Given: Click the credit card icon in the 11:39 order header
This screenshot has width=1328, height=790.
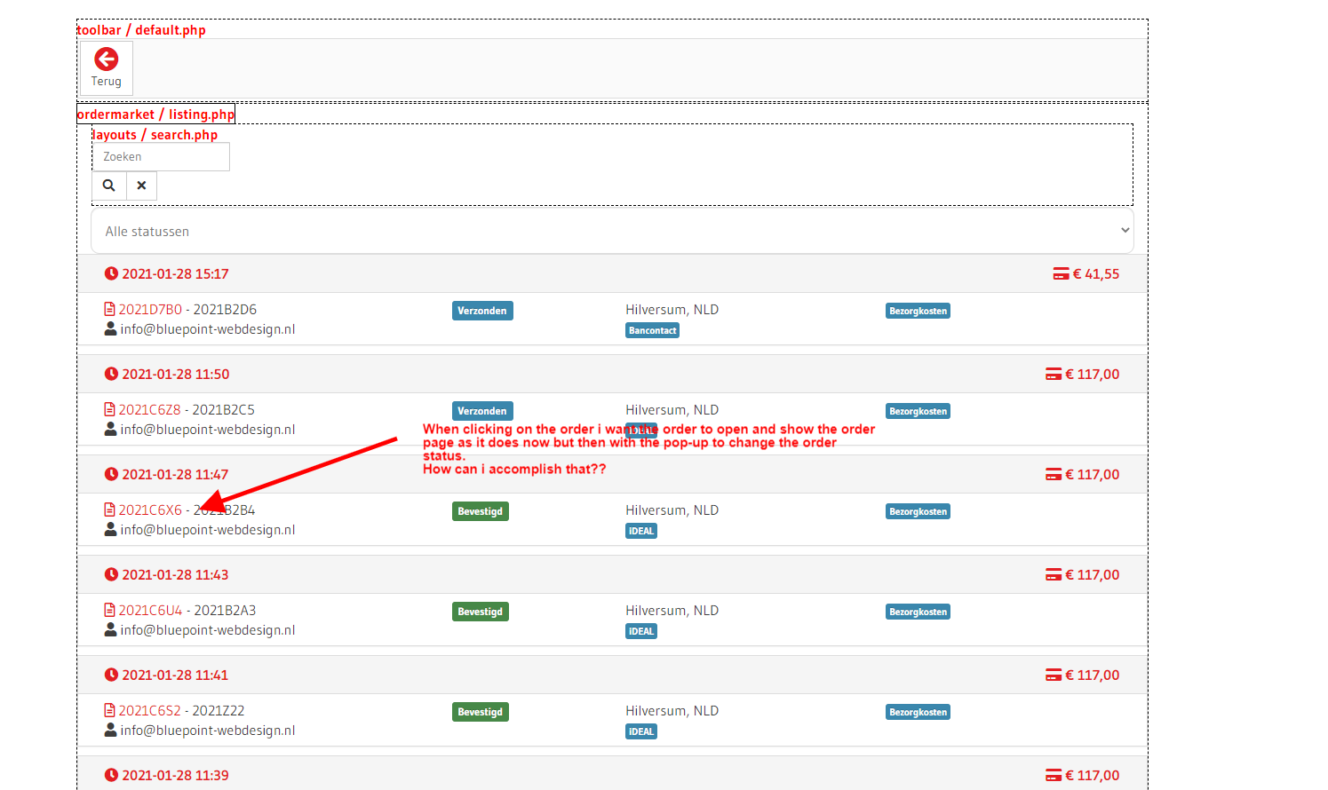Looking at the screenshot, I should pyautogui.click(x=1054, y=775).
